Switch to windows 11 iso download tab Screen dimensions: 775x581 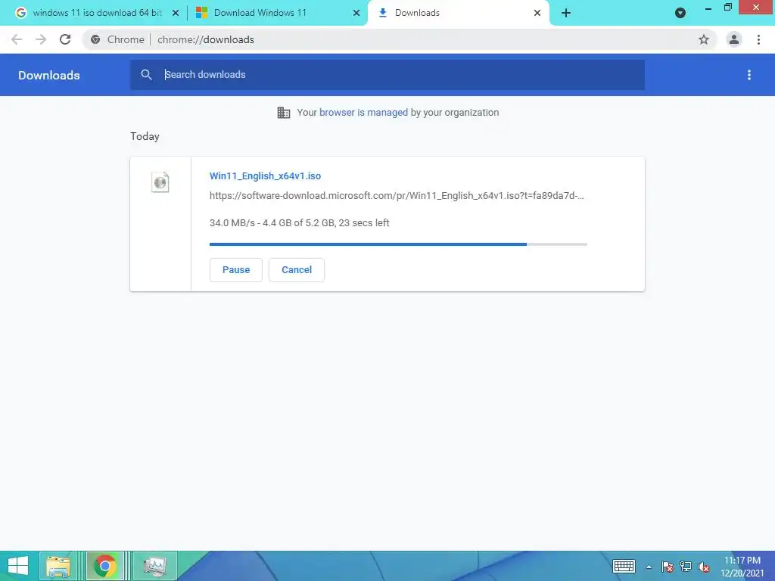point(97,13)
